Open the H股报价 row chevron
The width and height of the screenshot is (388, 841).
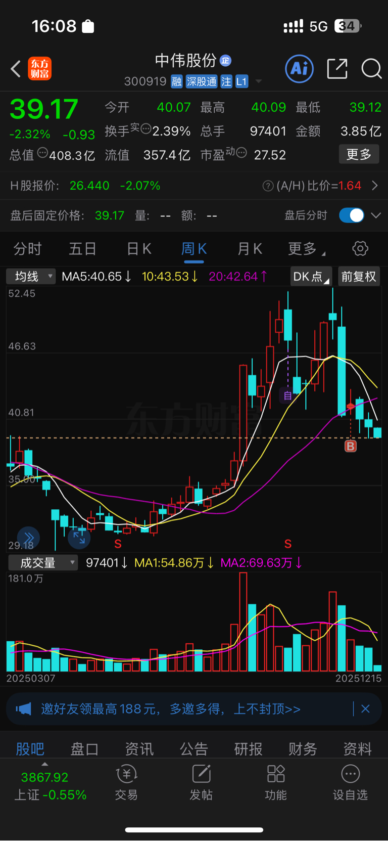375,186
